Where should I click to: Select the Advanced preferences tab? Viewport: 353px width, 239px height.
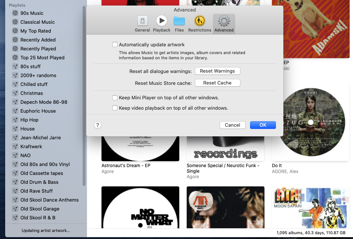[224, 24]
